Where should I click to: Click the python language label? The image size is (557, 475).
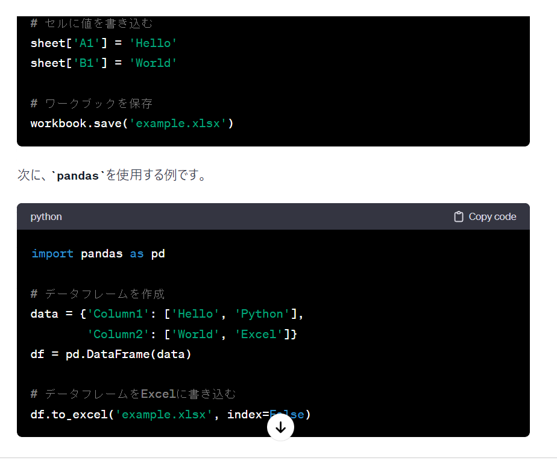point(46,217)
